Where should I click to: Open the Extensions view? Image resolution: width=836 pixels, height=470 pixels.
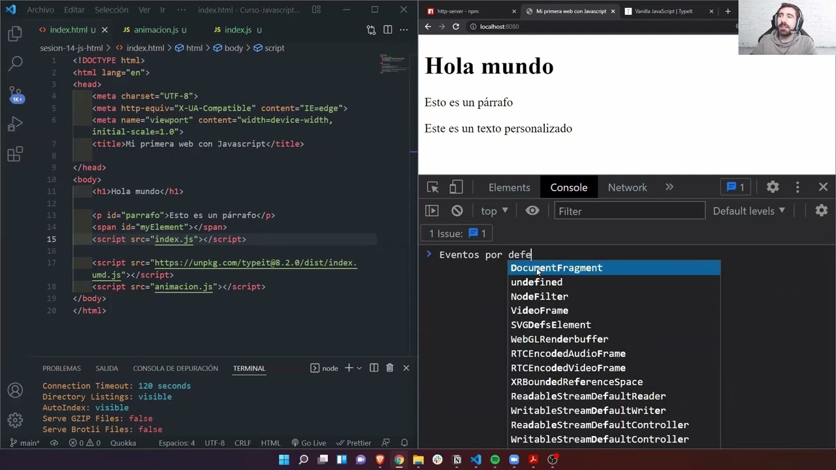(16, 154)
